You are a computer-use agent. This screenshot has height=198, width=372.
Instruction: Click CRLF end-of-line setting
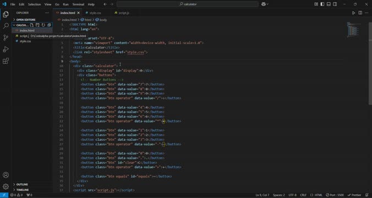coord(303,195)
